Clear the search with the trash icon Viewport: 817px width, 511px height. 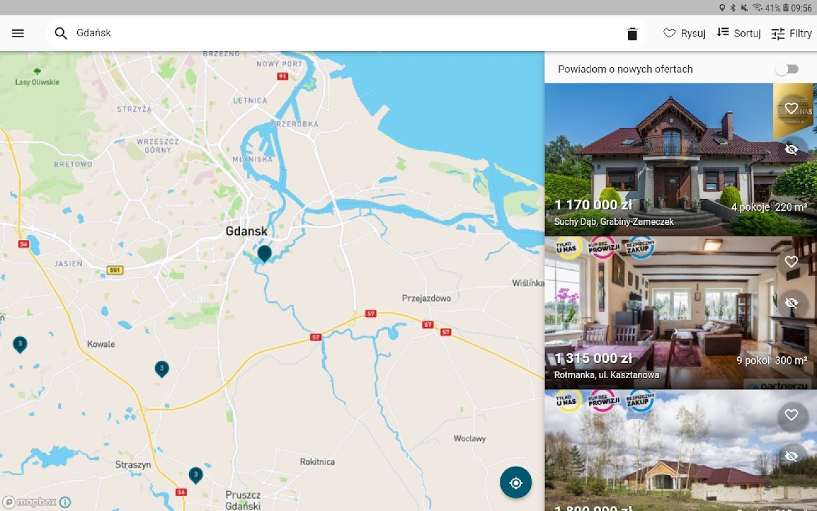(632, 34)
